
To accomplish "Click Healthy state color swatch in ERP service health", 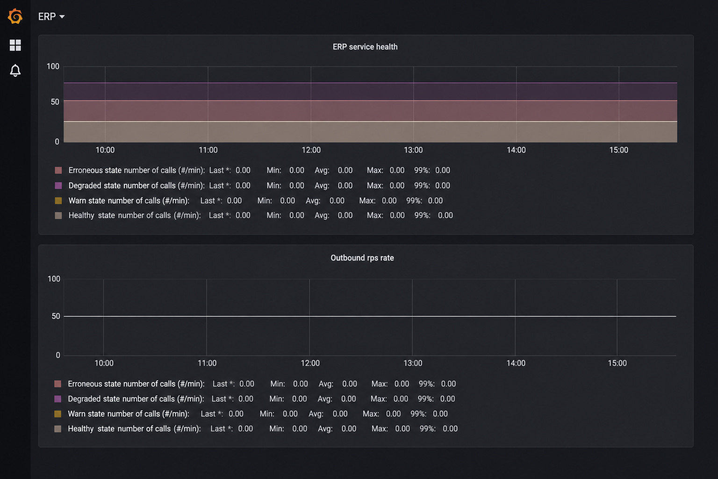I will (x=58, y=216).
